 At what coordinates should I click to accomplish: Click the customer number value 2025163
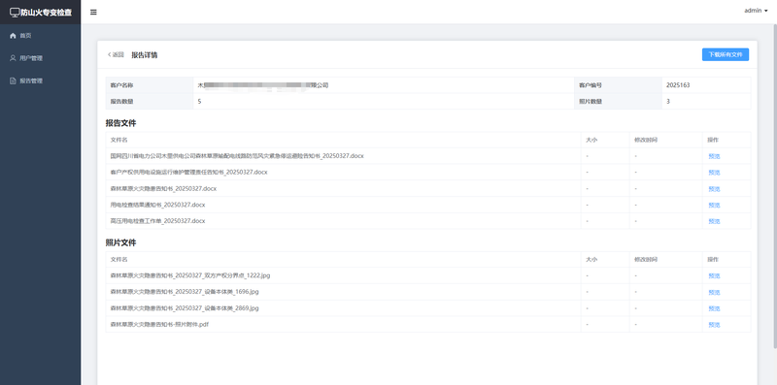(678, 85)
